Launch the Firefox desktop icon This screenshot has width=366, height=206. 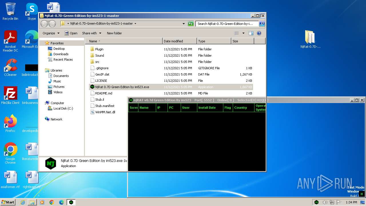pyautogui.click(x=10, y=123)
